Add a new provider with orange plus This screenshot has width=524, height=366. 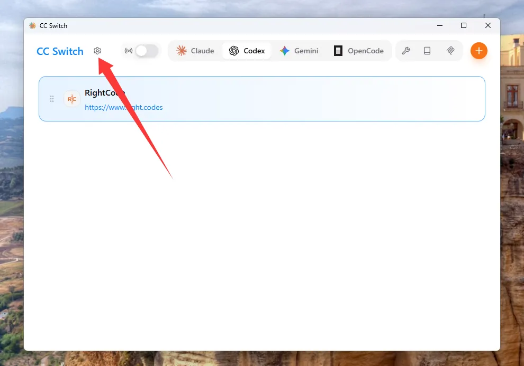click(x=478, y=51)
